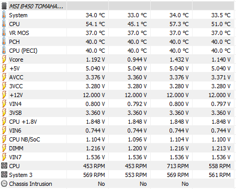Click the Vcore current value 1.192 V
Screen dimensions: 236x189
[95, 60]
